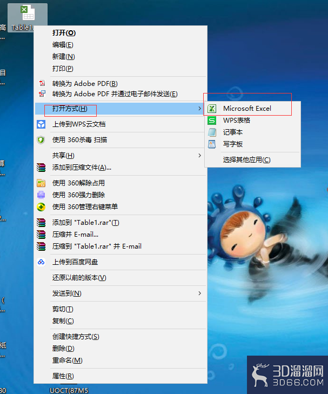Image resolution: width=328 pixels, height=394 pixels.
Task: Click the green WPS表格 icon
Action: coord(212,121)
